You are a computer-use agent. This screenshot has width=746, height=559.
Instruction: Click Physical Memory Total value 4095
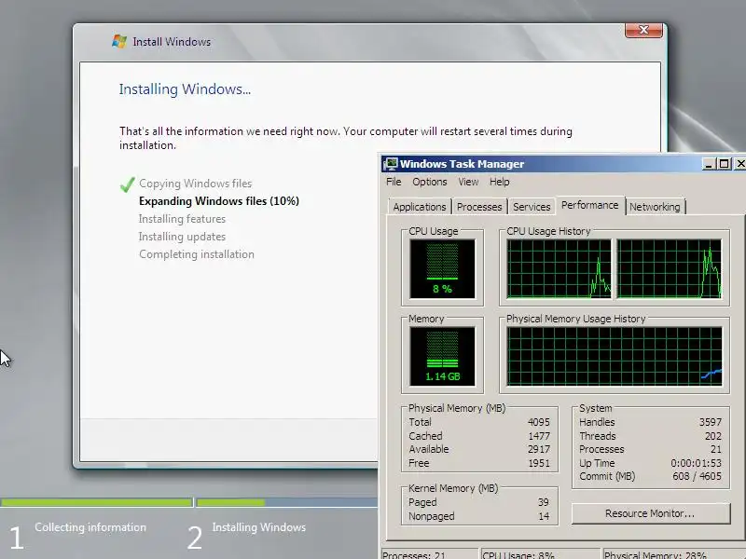[x=539, y=422]
